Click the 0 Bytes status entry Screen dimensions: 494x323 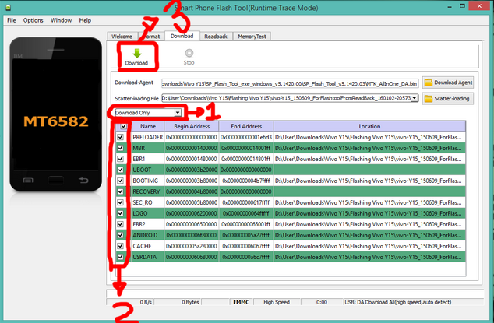point(190,302)
